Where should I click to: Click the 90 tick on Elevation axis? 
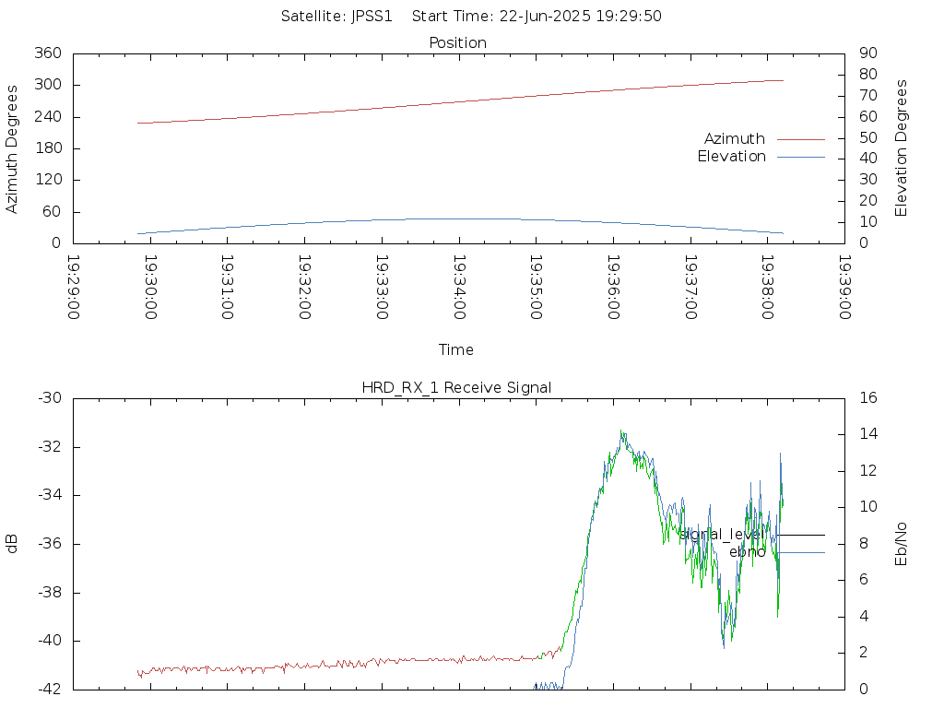point(868,53)
